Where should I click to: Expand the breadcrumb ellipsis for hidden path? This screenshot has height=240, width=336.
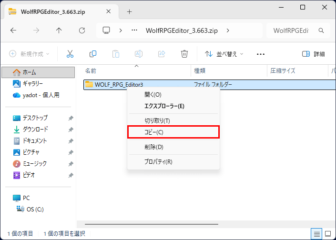coord(135,30)
